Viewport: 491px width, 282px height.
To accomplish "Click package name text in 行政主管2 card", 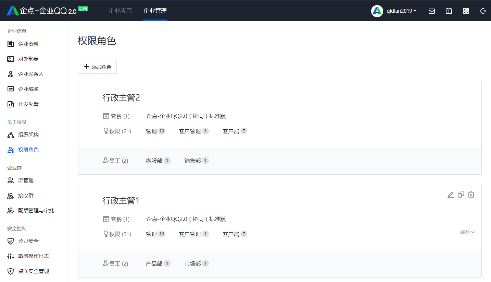I will [186, 116].
